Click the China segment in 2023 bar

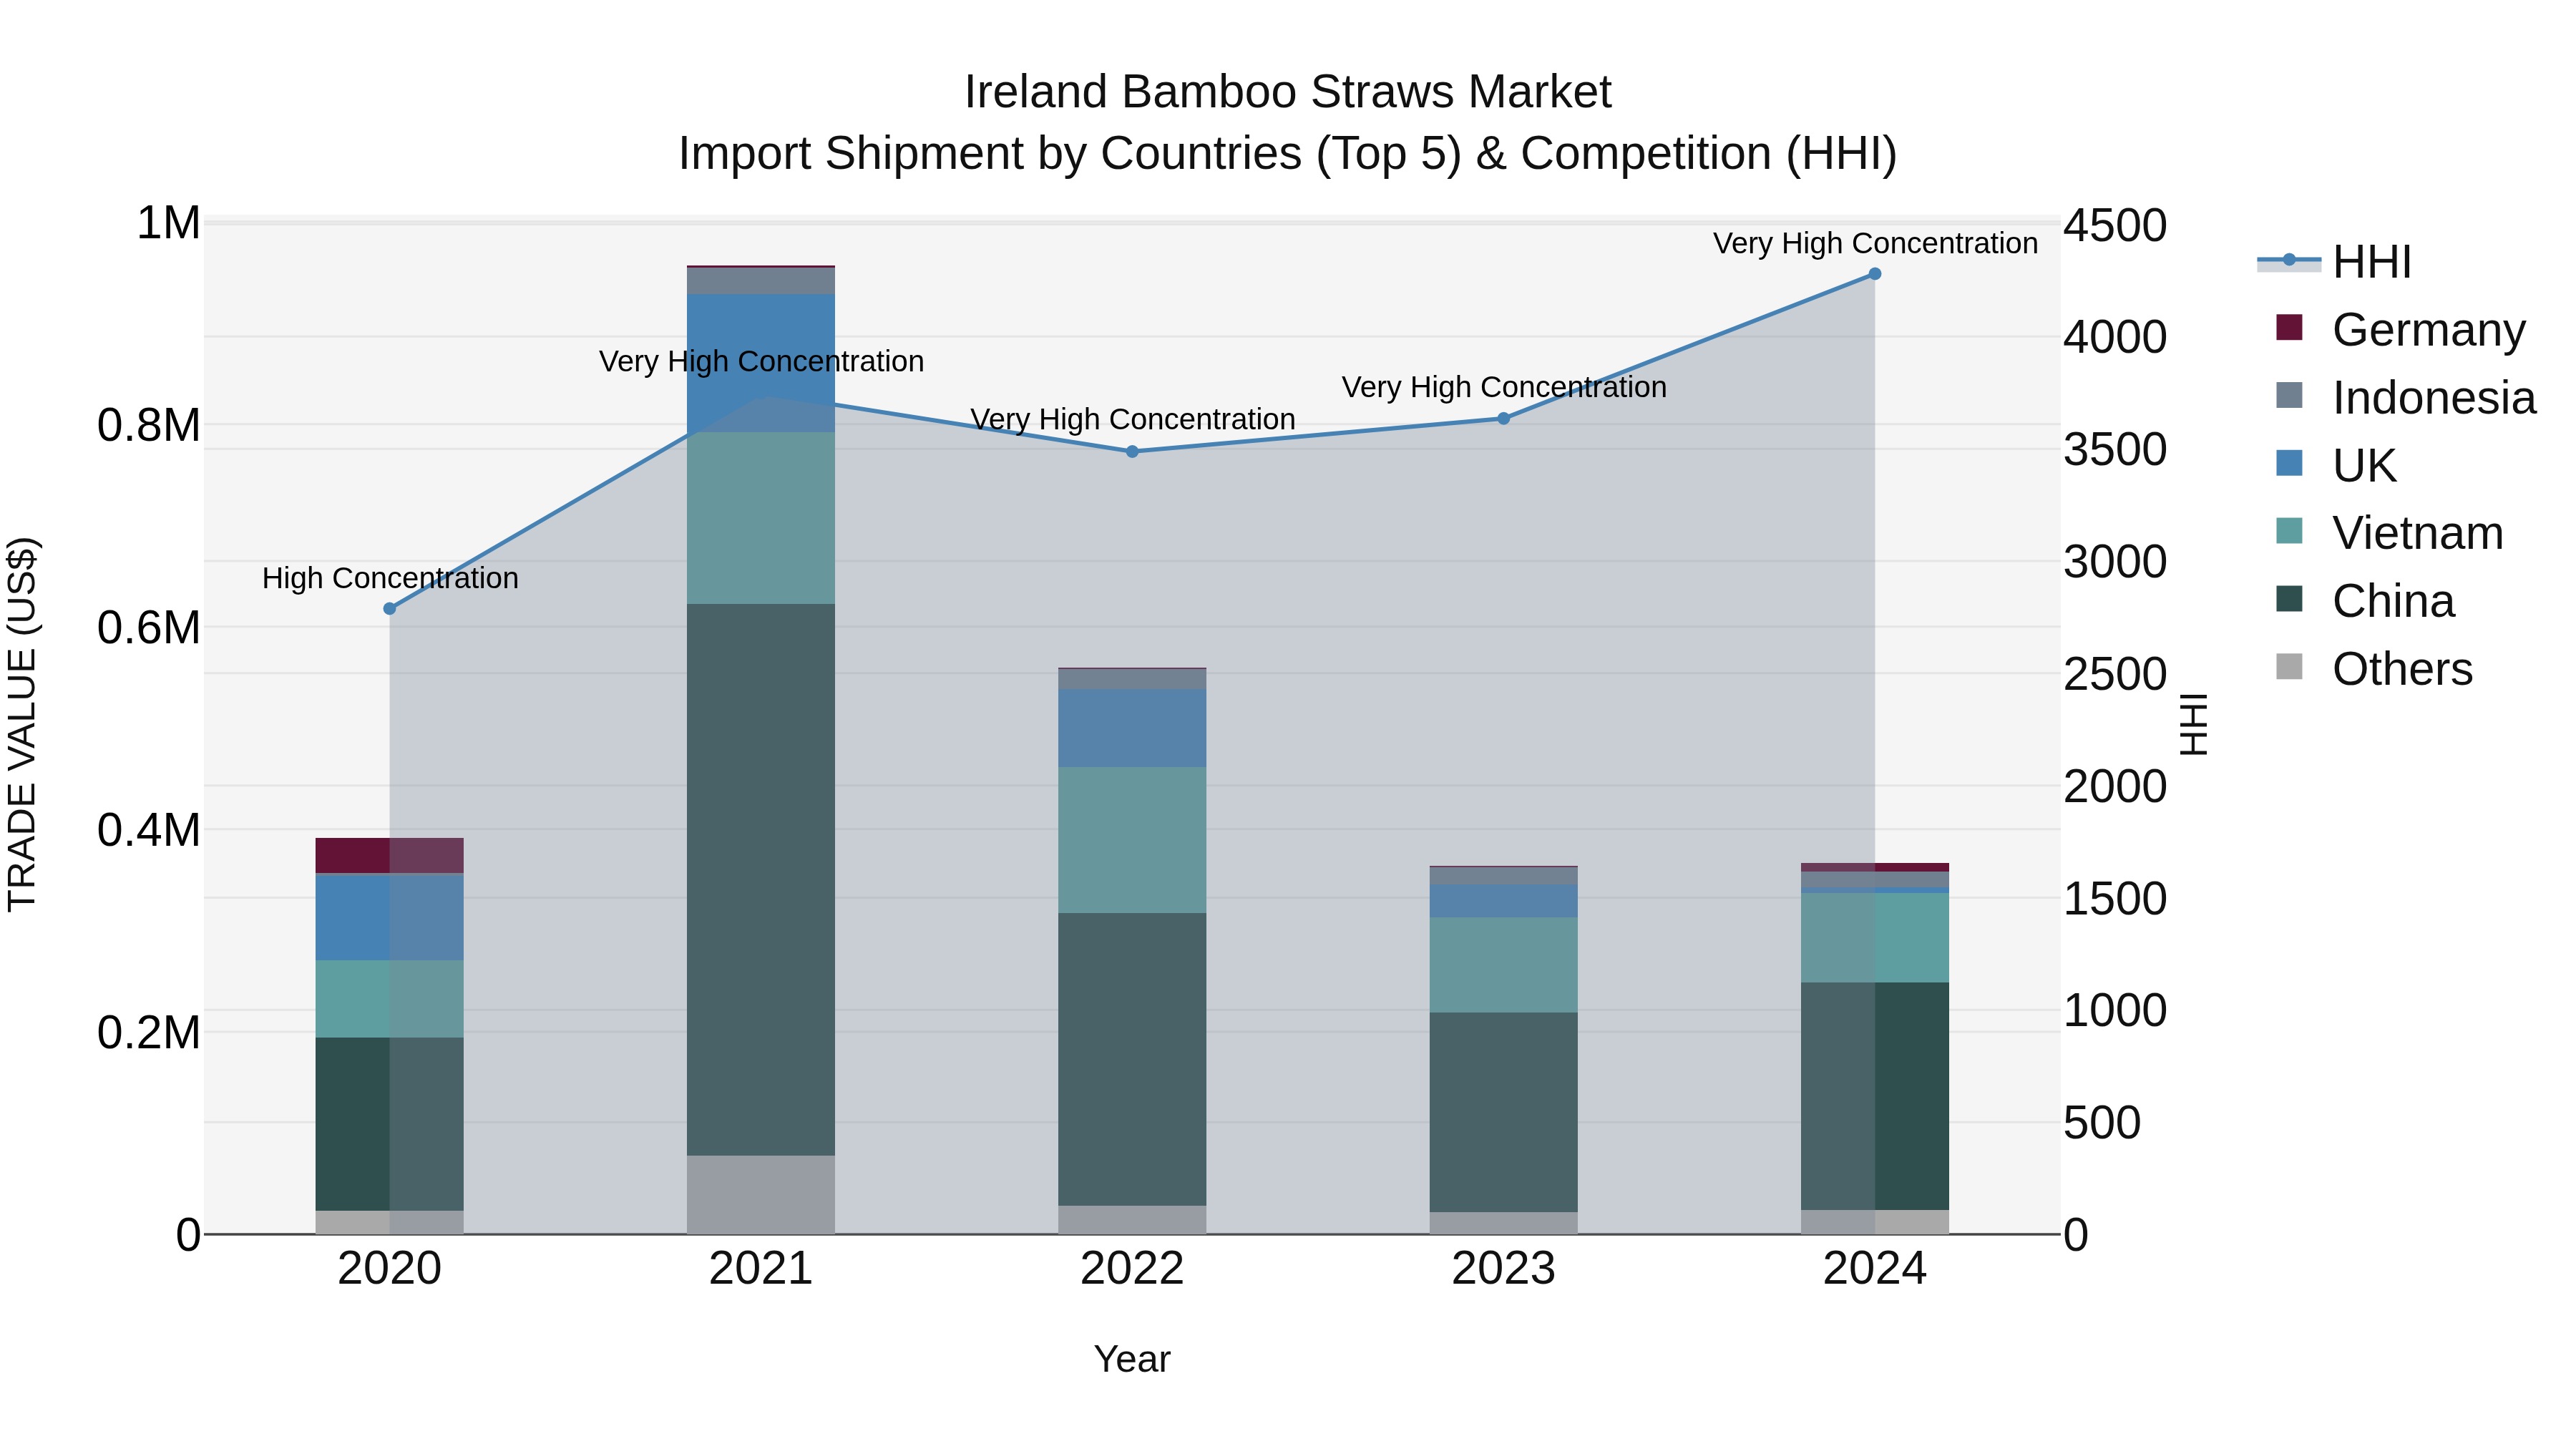pos(1503,1112)
